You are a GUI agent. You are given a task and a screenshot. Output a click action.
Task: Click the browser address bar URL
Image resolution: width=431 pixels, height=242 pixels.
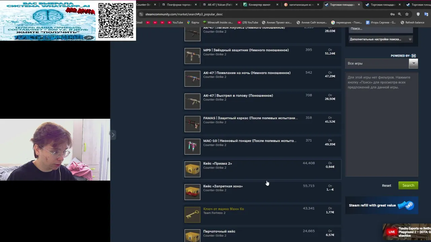tap(184, 14)
